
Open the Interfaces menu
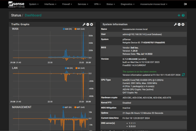(x=50, y=4)
